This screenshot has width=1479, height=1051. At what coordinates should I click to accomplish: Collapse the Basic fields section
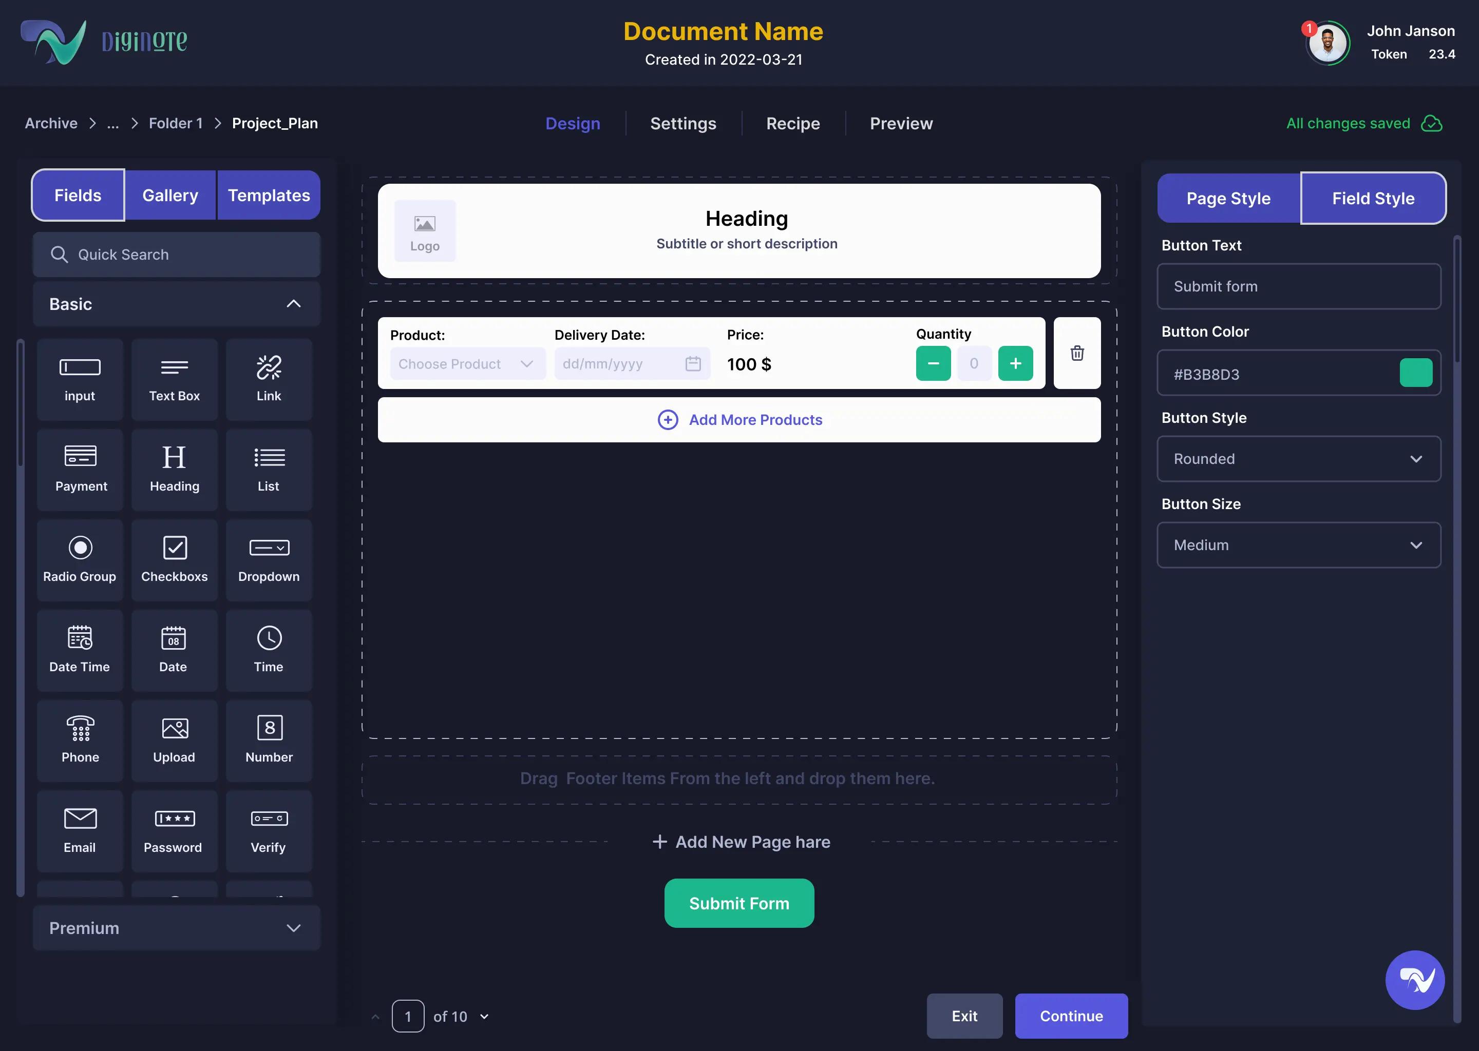(x=293, y=303)
